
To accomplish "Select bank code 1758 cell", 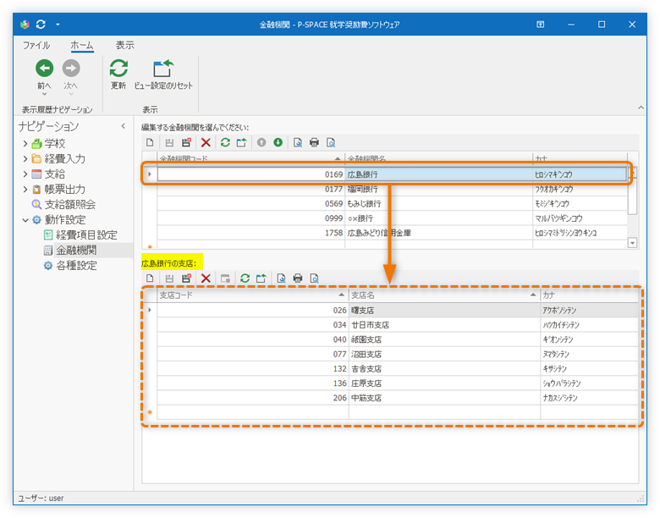I will 250,233.
